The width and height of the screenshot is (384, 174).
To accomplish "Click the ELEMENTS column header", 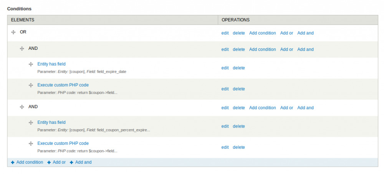I will point(22,20).
